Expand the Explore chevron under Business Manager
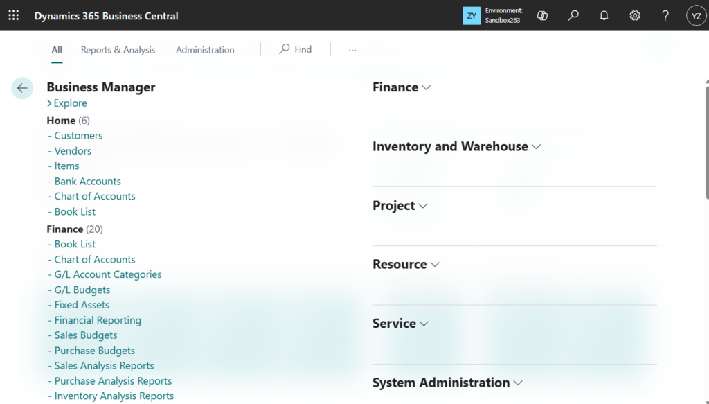709x404 pixels. (x=50, y=103)
